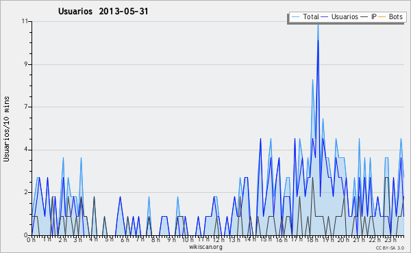This screenshot has width=411, height=253.
Task: Click the 'CC BY-SA 3.0' license text
Action: [x=390, y=248]
